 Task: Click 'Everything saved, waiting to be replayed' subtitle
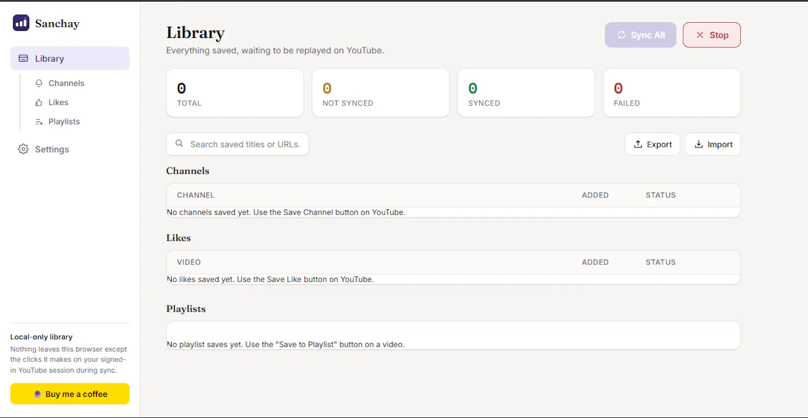[x=275, y=50]
